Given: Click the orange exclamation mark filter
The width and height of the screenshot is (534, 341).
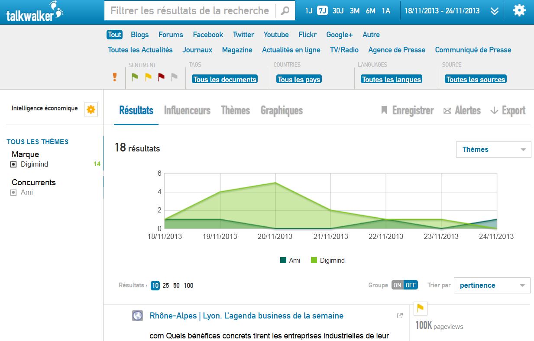Looking at the screenshot, I should coord(114,77).
